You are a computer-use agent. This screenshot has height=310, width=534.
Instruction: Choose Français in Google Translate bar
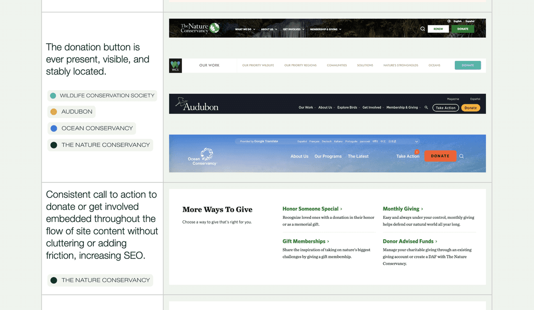pyautogui.click(x=314, y=142)
